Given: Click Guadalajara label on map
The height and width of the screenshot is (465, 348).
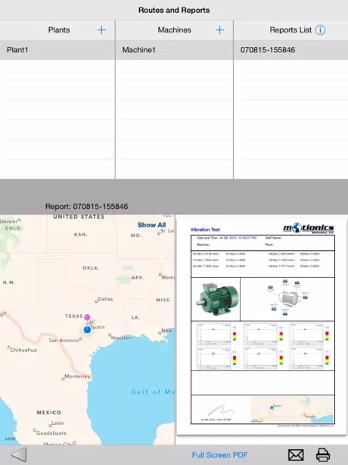Looking at the screenshot, I should tap(51, 433).
